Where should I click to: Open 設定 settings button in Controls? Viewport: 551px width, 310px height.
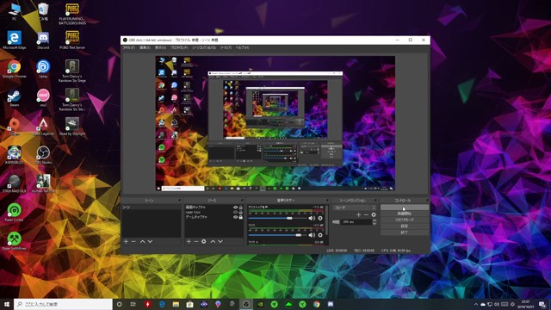click(x=405, y=226)
